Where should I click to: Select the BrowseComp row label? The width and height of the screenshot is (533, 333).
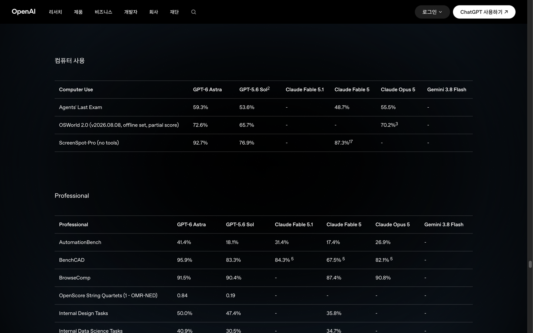[75, 278]
